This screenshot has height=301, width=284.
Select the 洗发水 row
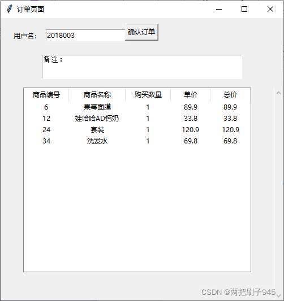point(137,141)
